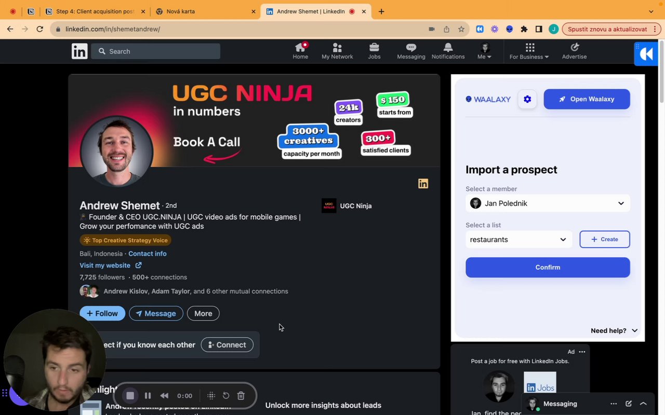The width and height of the screenshot is (665, 415).
Task: Open the Contact info link
Action: point(148,254)
